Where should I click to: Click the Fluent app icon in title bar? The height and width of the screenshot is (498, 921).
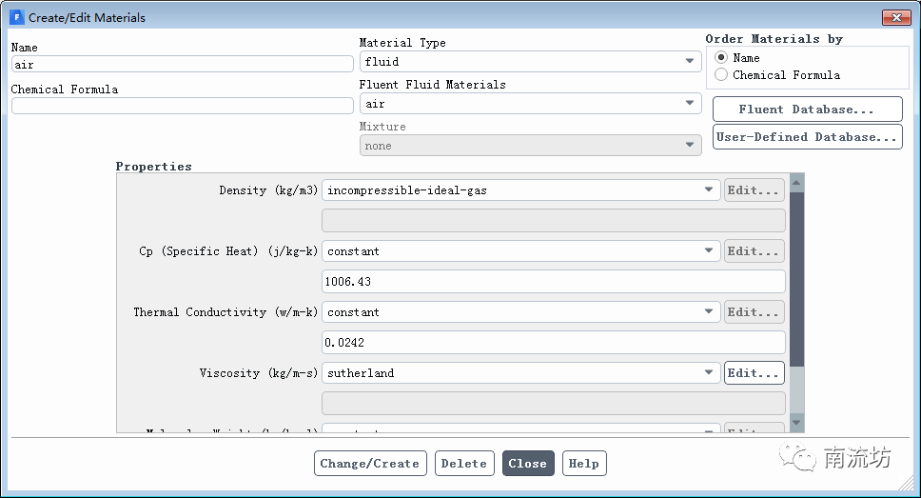click(x=16, y=17)
